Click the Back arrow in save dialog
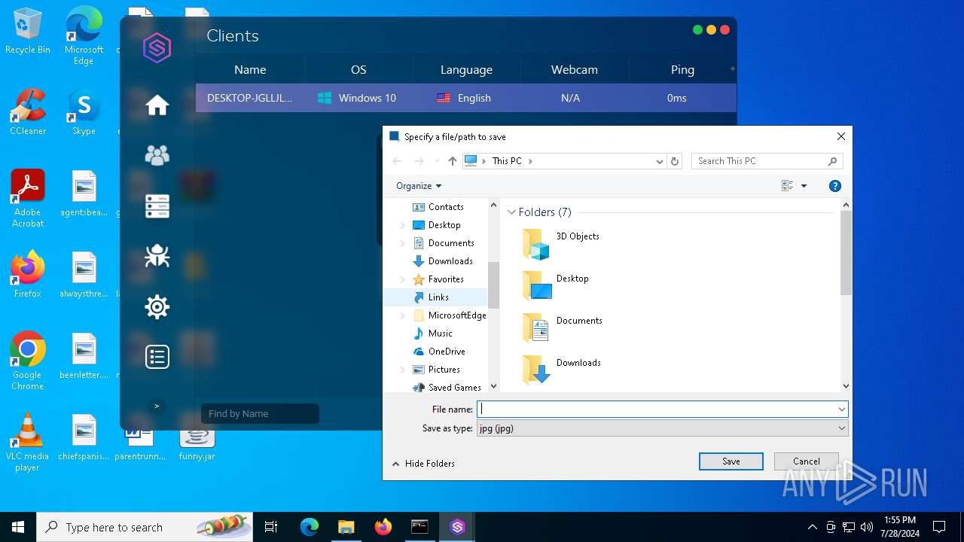This screenshot has height=542, width=964. coord(398,161)
